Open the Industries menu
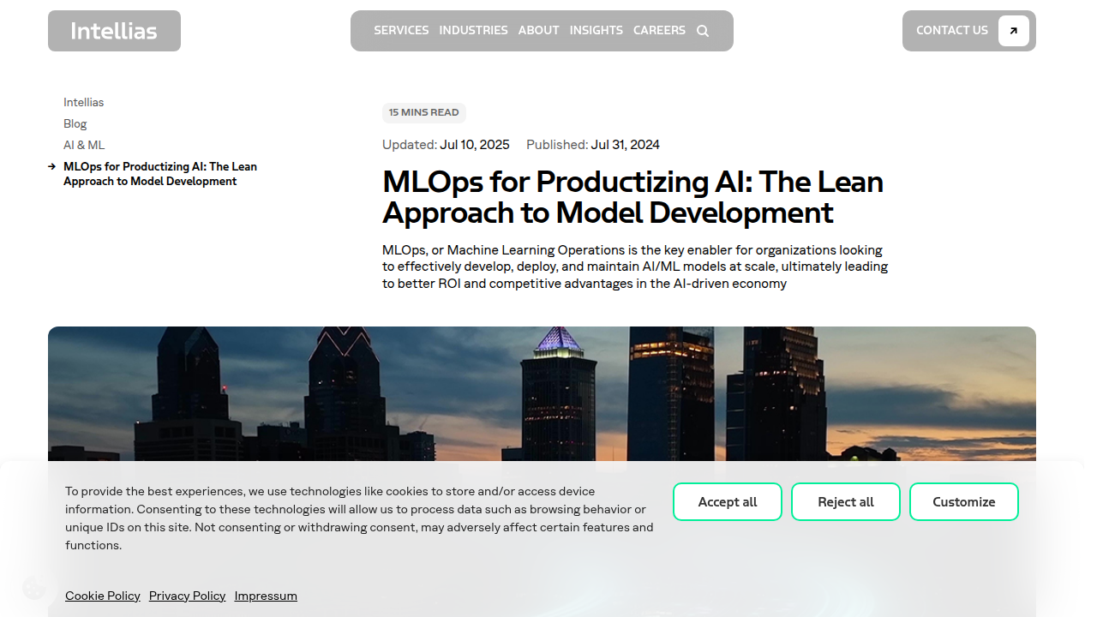This screenshot has height=617, width=1097. click(473, 30)
